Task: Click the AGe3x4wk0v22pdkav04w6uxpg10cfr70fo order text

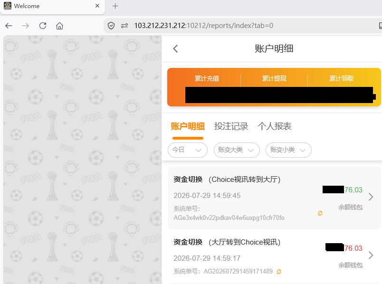Action: pos(229,218)
